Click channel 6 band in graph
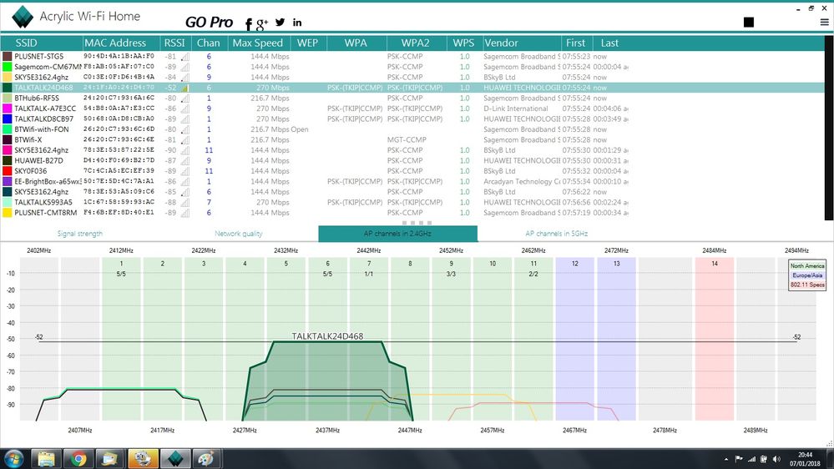The image size is (834, 469). point(327,340)
